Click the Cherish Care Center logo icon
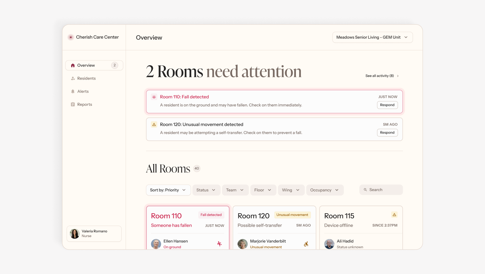Image resolution: width=485 pixels, height=274 pixels. (71, 37)
